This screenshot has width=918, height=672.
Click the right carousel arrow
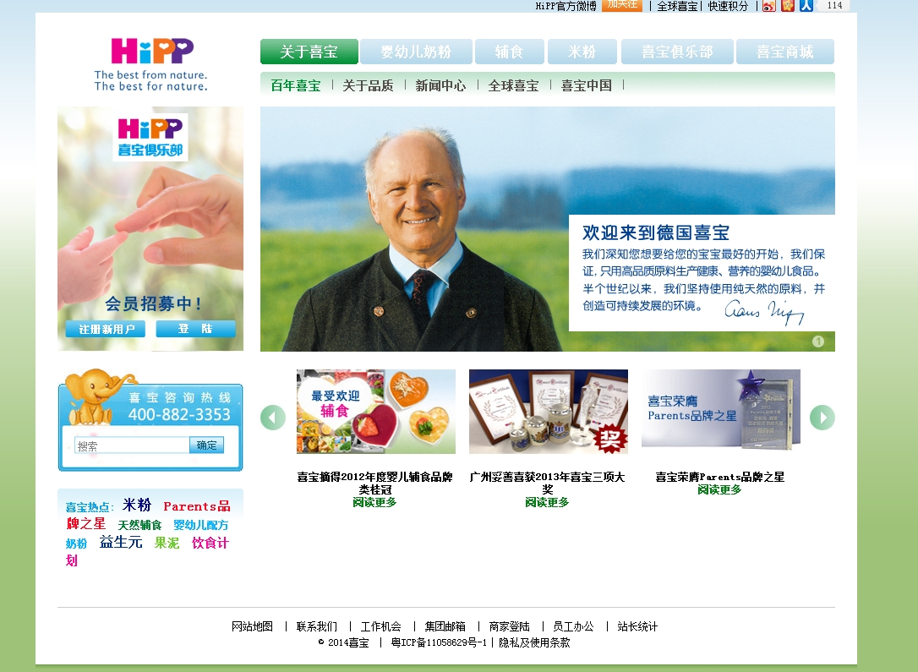pyautogui.click(x=822, y=418)
